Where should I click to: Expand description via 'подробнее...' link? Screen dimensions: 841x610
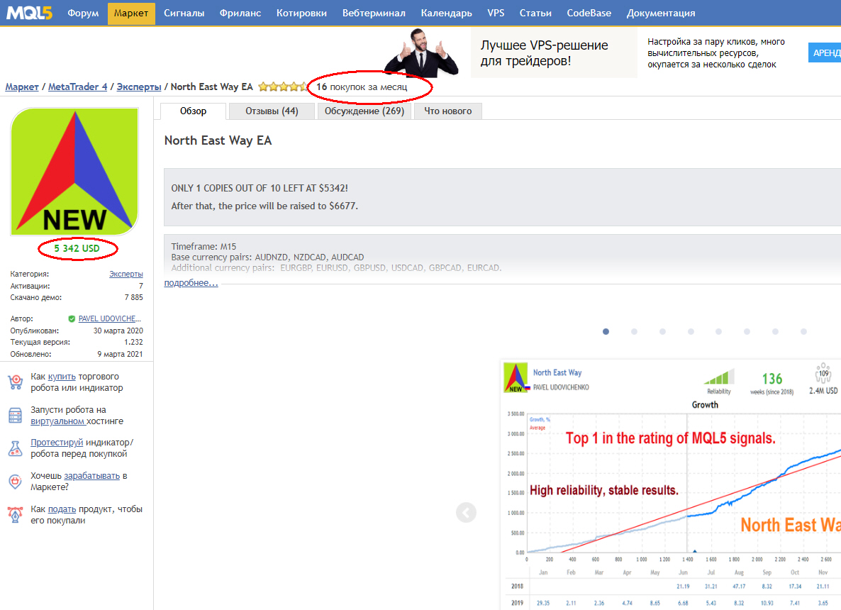pyautogui.click(x=191, y=283)
